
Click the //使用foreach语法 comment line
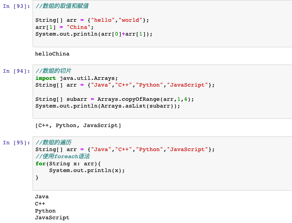(x=63, y=157)
